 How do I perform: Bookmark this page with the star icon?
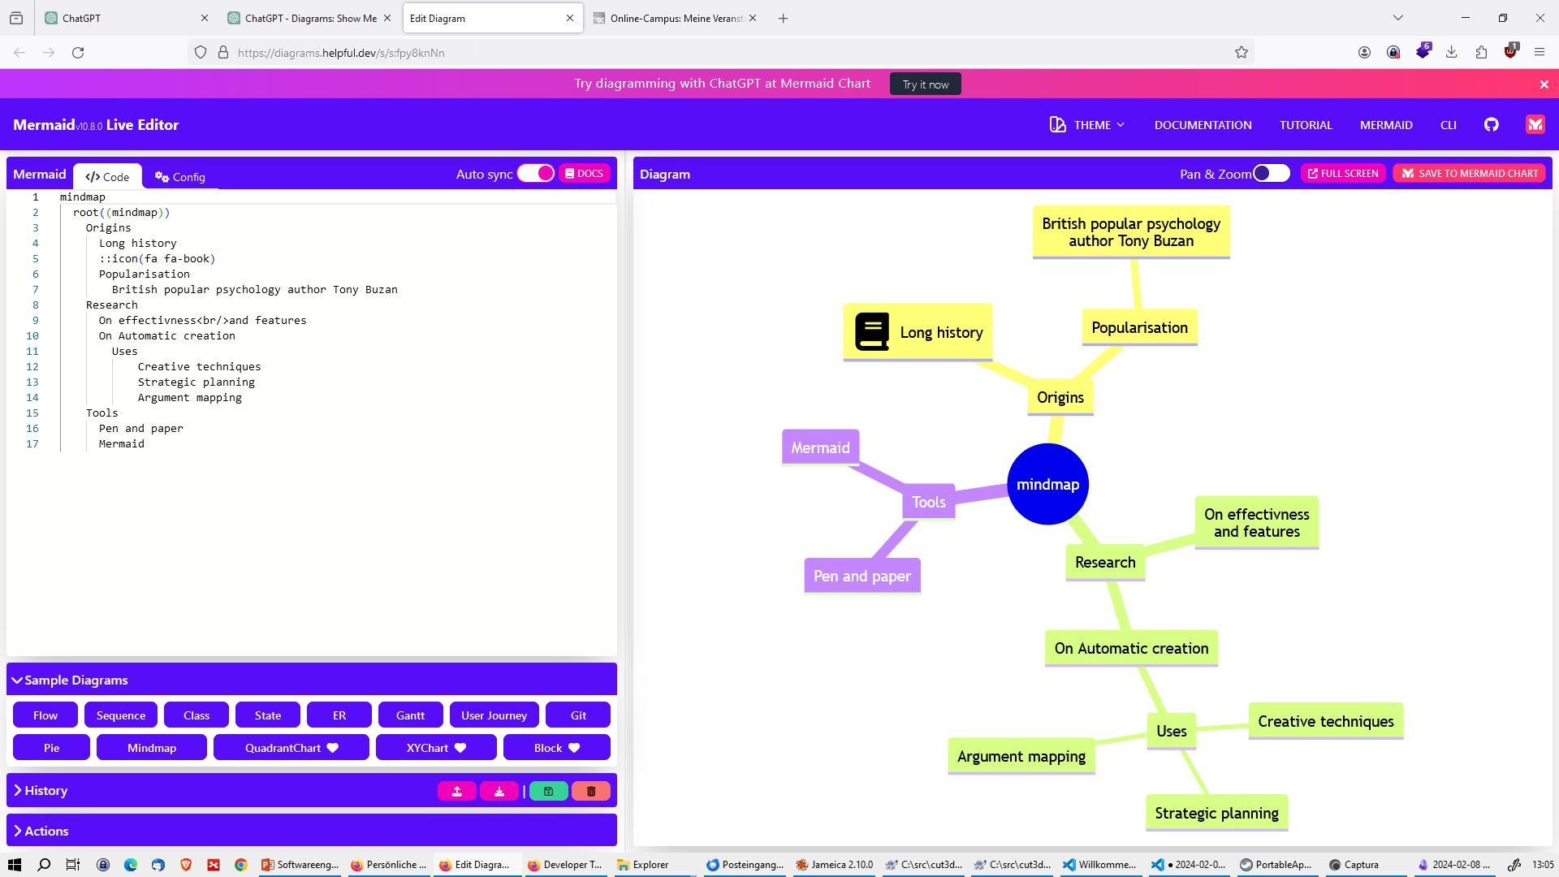point(1241,53)
